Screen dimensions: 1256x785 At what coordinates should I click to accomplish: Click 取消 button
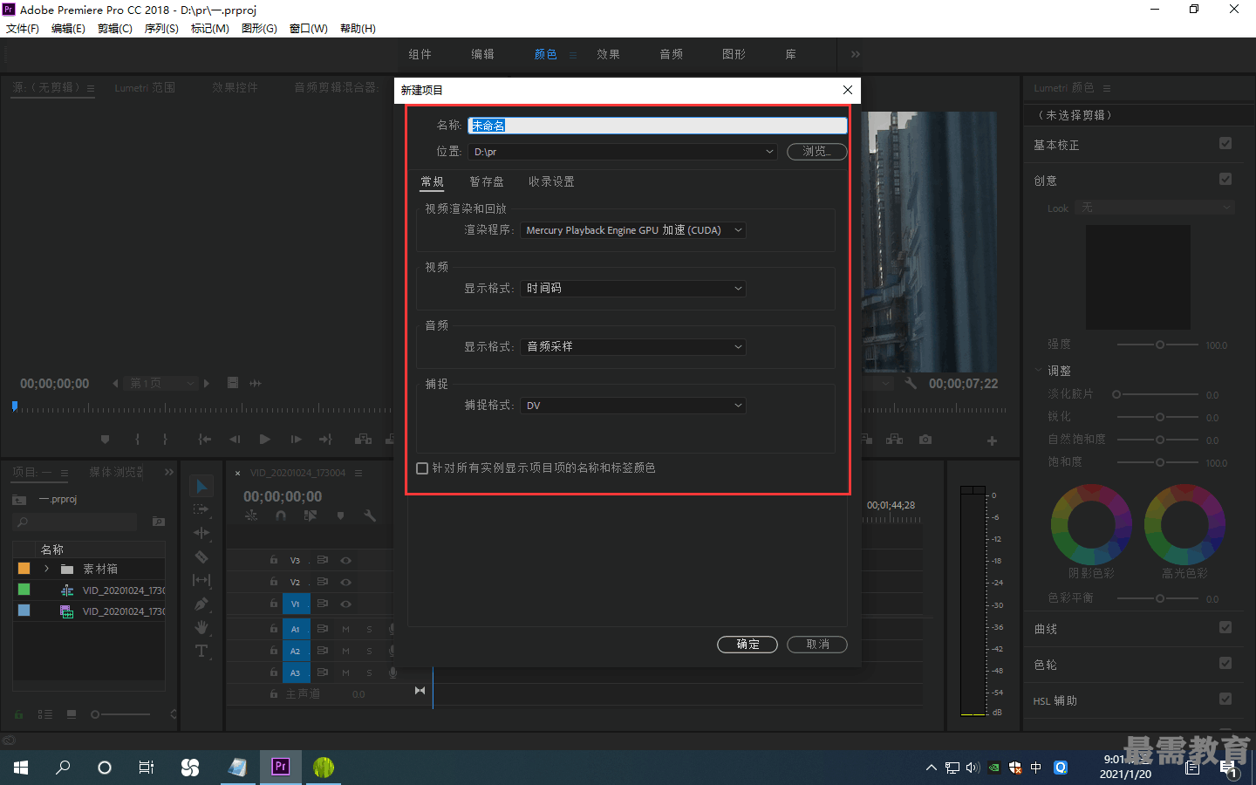tap(817, 645)
